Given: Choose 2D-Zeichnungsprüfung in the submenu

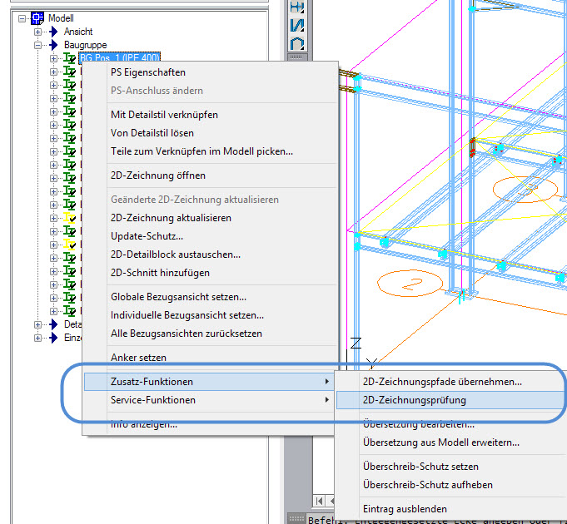Looking at the screenshot, I should pyautogui.click(x=451, y=400).
